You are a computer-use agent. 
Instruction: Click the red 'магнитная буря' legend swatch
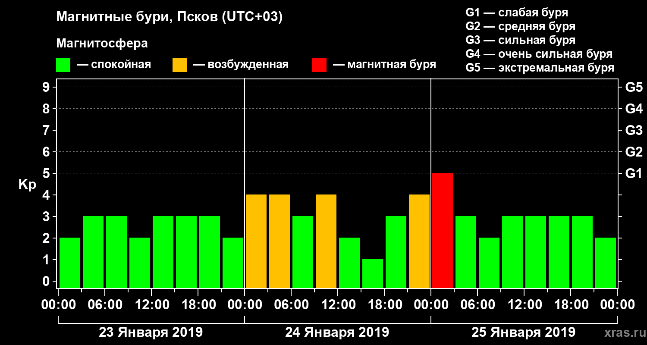pos(319,65)
